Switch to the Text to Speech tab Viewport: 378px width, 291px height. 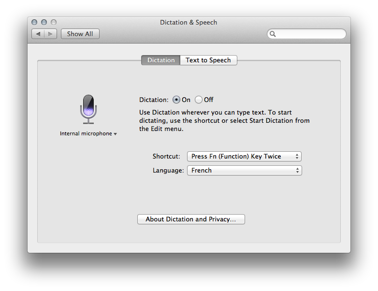click(208, 60)
